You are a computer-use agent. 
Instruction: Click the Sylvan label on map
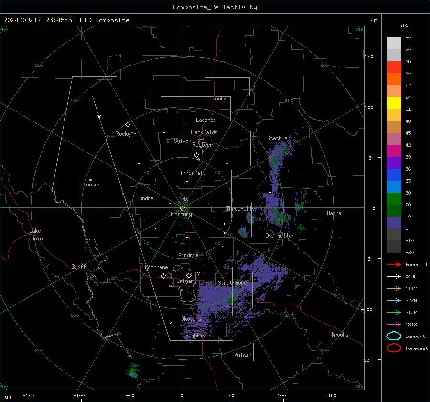pyautogui.click(x=183, y=141)
